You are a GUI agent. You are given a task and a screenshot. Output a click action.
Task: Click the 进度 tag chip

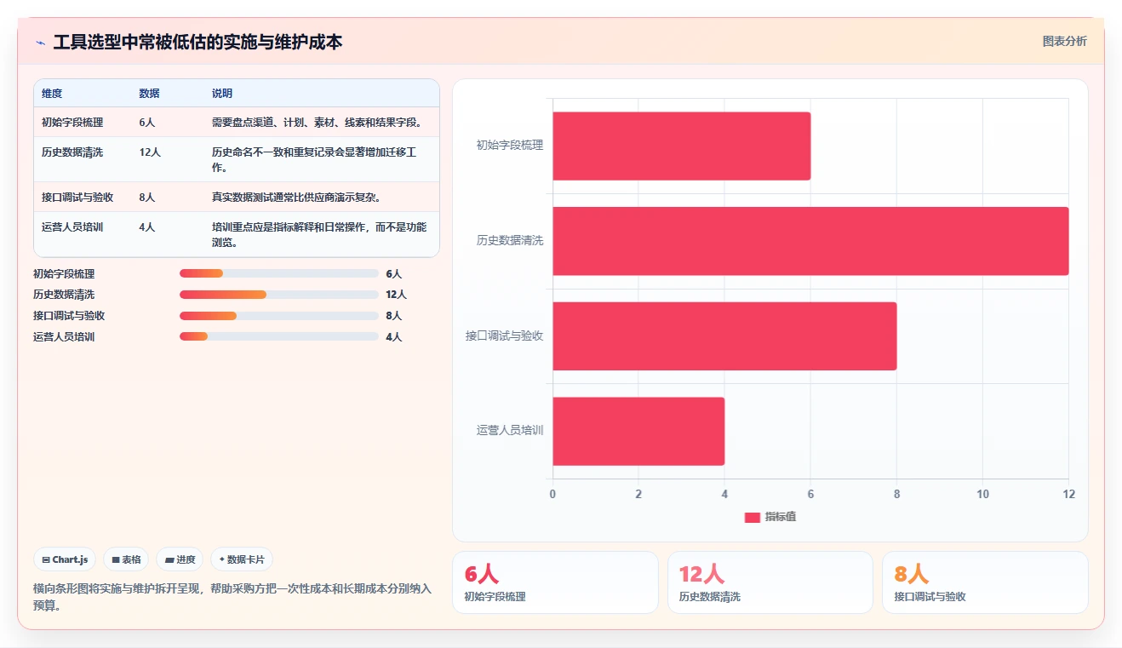(x=180, y=559)
